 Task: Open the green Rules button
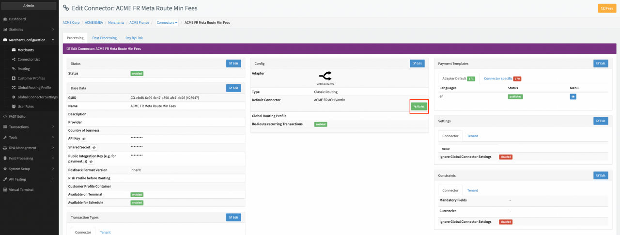pyautogui.click(x=419, y=106)
